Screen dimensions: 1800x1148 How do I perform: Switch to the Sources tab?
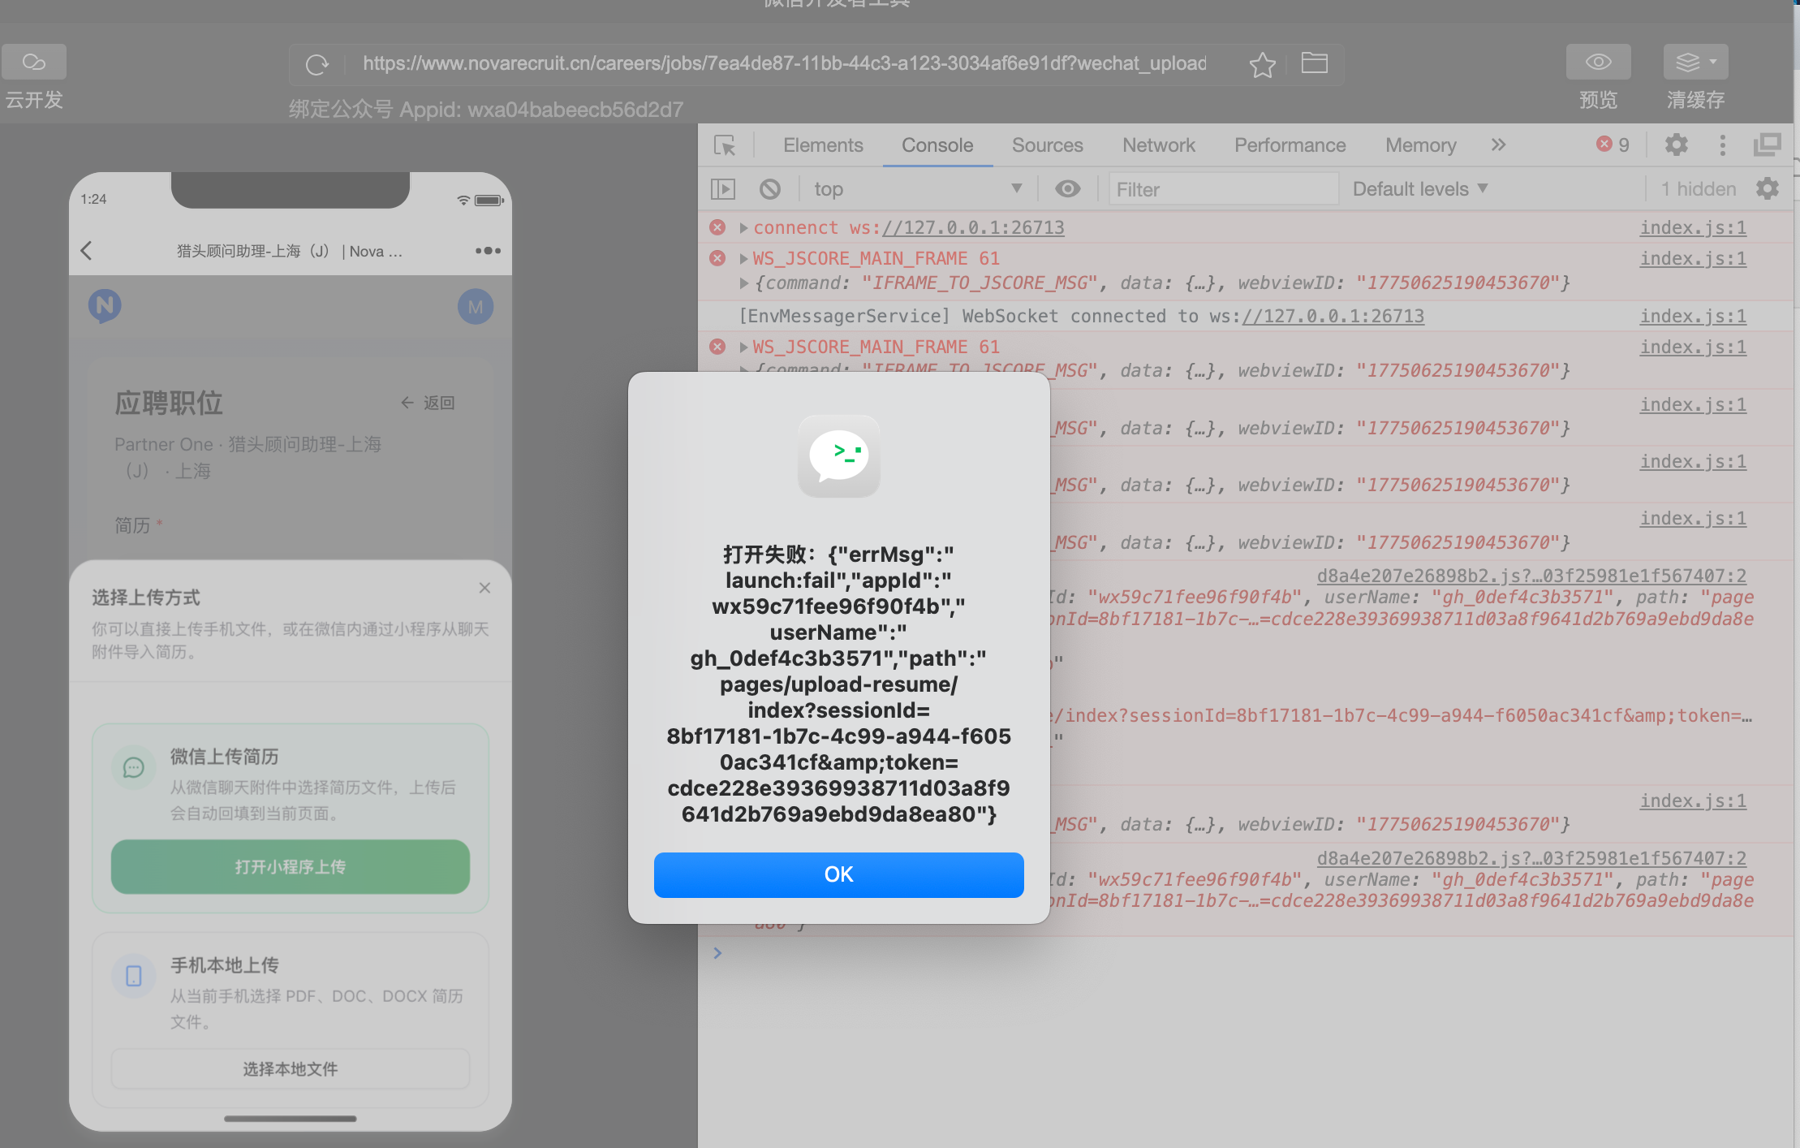1047,145
